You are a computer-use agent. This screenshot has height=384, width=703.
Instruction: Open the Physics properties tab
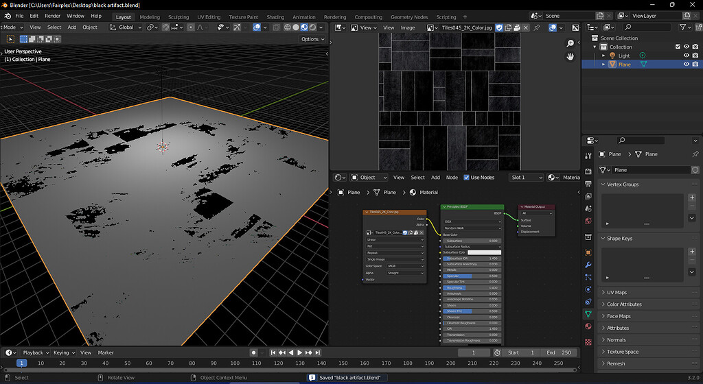pyautogui.click(x=588, y=289)
